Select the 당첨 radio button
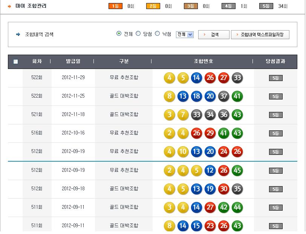 pos(138,34)
